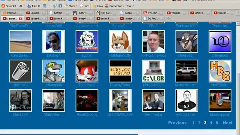Click the send-link icon beside Facebook
The height and width of the screenshot is (135, 240).
tap(54, 6)
